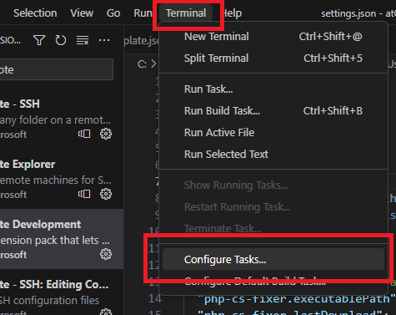Click the C: breadcrumb chevron
The height and width of the screenshot is (315, 396).
tap(153, 64)
